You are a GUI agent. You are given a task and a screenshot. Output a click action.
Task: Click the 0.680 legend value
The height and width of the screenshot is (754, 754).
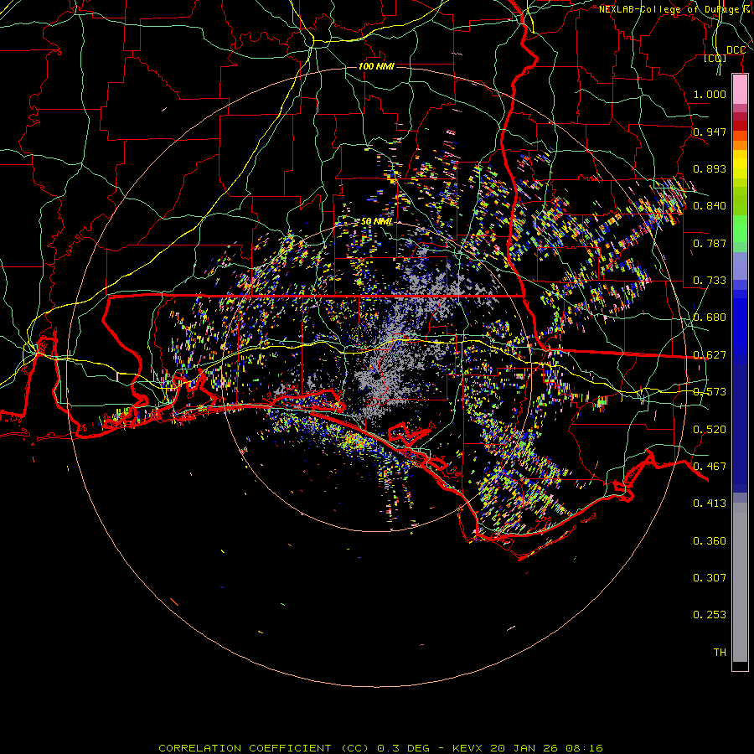[x=710, y=318]
